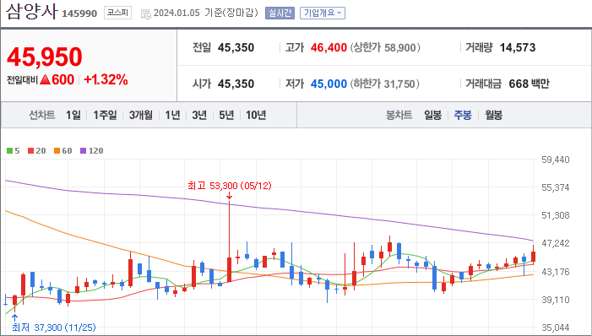This screenshot has height=336, width=592.
Task: Click the 47,242 y-axis label
Action: pos(556,243)
